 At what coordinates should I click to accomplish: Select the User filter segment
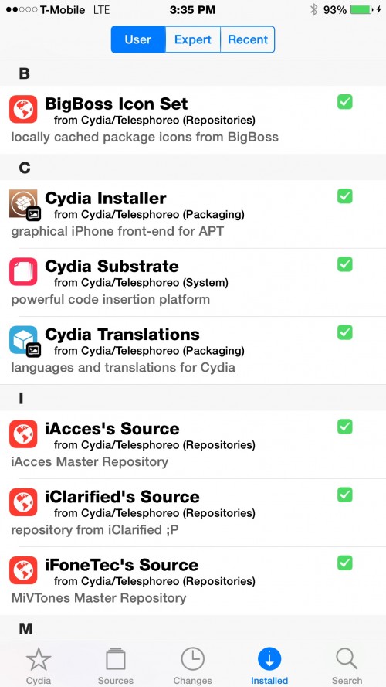[x=138, y=39]
